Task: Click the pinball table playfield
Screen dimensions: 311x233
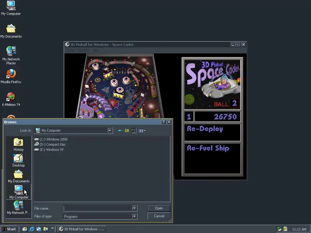Action: click(120, 86)
